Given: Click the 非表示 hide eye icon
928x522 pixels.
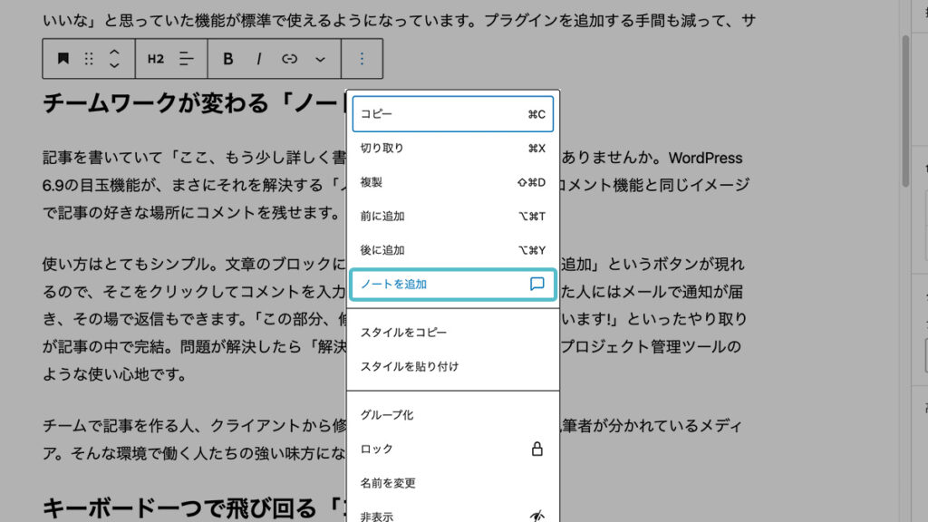Looking at the screenshot, I should click(536, 516).
